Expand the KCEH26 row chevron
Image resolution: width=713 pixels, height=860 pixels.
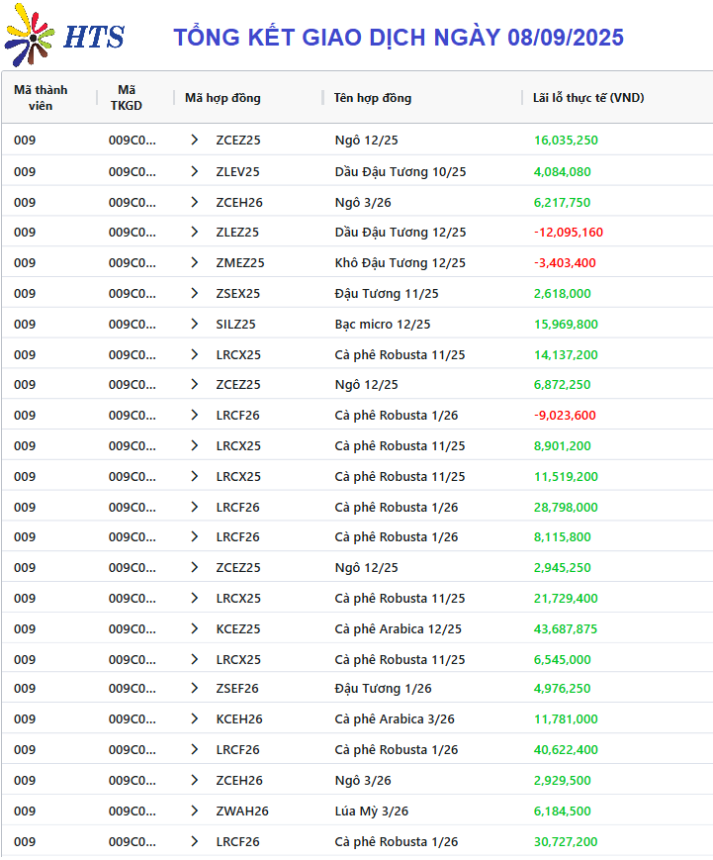pos(195,719)
